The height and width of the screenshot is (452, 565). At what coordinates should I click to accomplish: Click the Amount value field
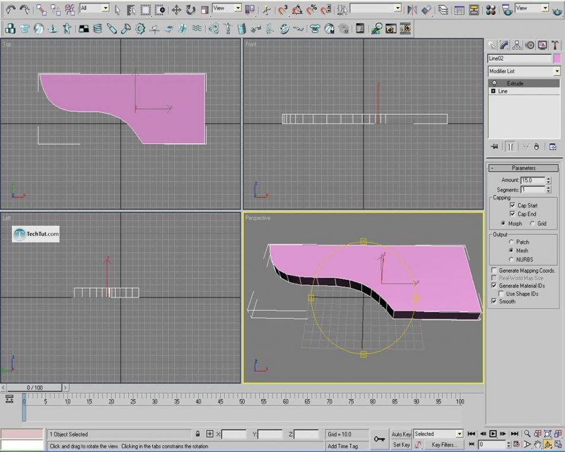click(532, 180)
